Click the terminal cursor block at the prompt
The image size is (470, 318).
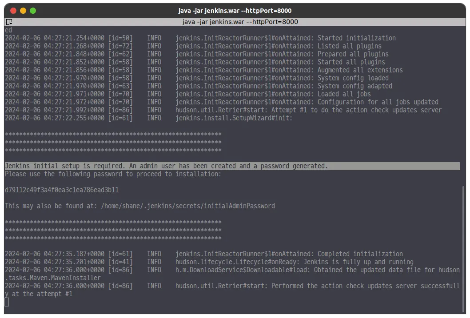pyautogui.click(x=7, y=302)
